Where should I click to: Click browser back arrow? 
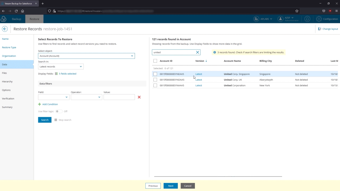coord(3,11)
